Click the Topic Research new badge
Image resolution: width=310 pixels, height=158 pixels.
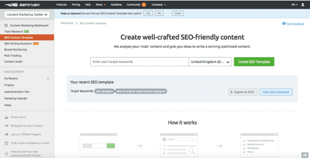tap(27, 31)
